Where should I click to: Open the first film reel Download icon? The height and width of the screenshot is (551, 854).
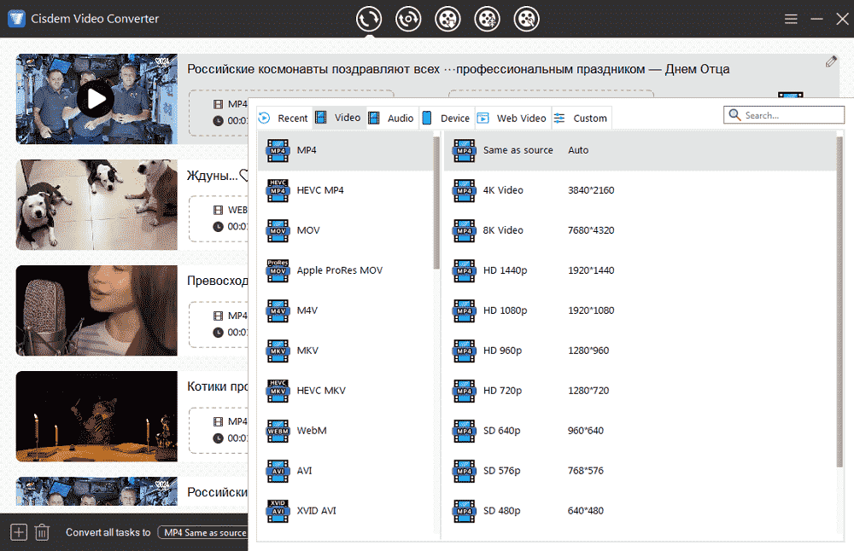[x=447, y=19]
